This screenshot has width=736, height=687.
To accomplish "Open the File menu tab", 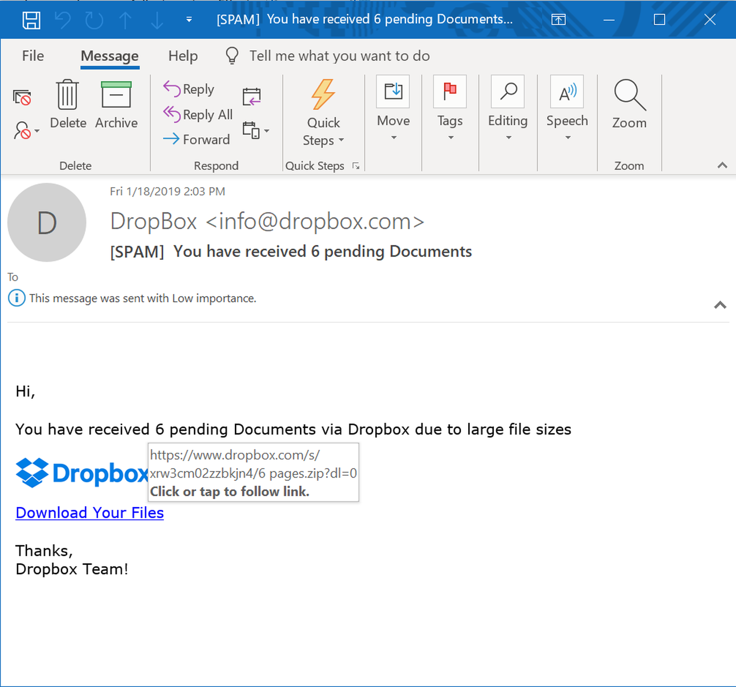I will click(33, 56).
